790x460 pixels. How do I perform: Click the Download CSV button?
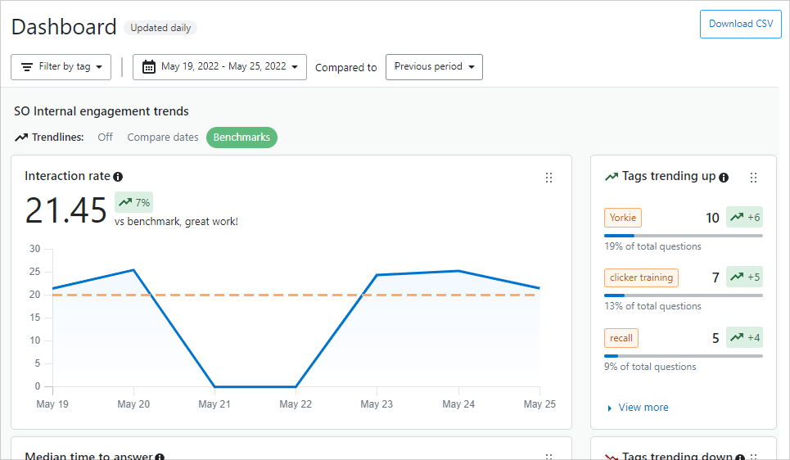point(740,24)
